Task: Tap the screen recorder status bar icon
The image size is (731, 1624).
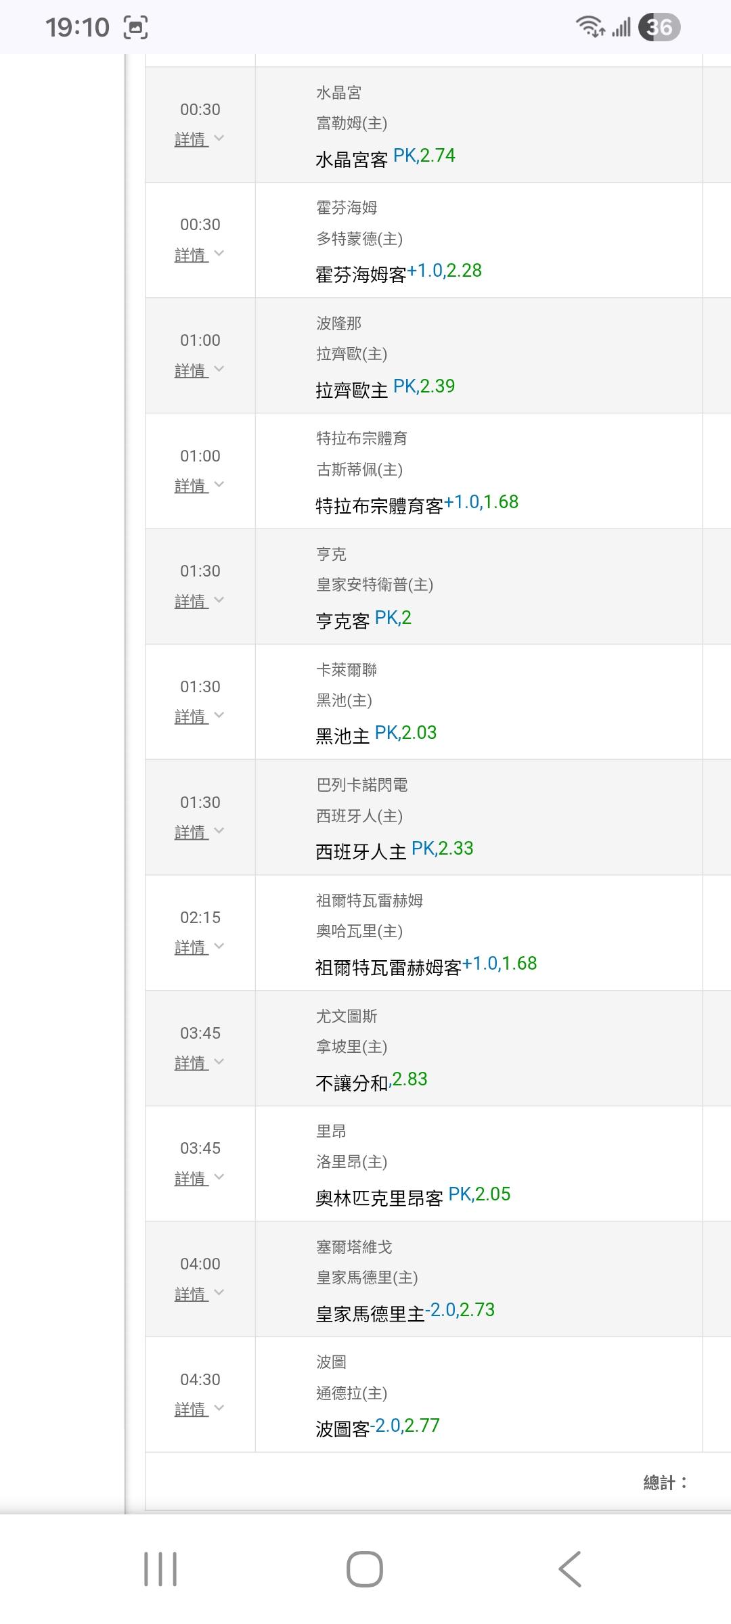Action: (x=135, y=28)
